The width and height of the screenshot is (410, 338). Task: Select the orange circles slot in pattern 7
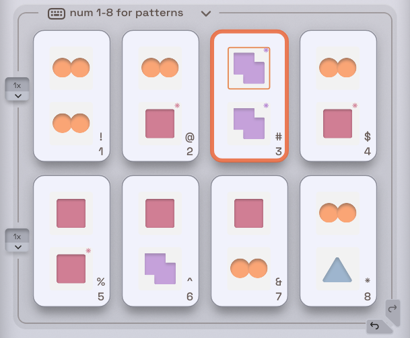tap(249, 269)
